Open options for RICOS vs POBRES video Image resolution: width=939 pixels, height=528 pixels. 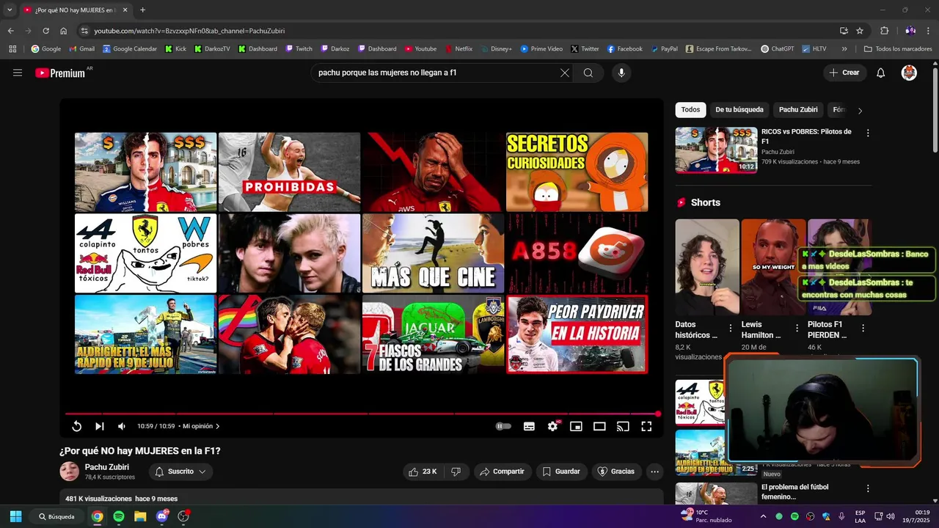pyautogui.click(x=868, y=133)
